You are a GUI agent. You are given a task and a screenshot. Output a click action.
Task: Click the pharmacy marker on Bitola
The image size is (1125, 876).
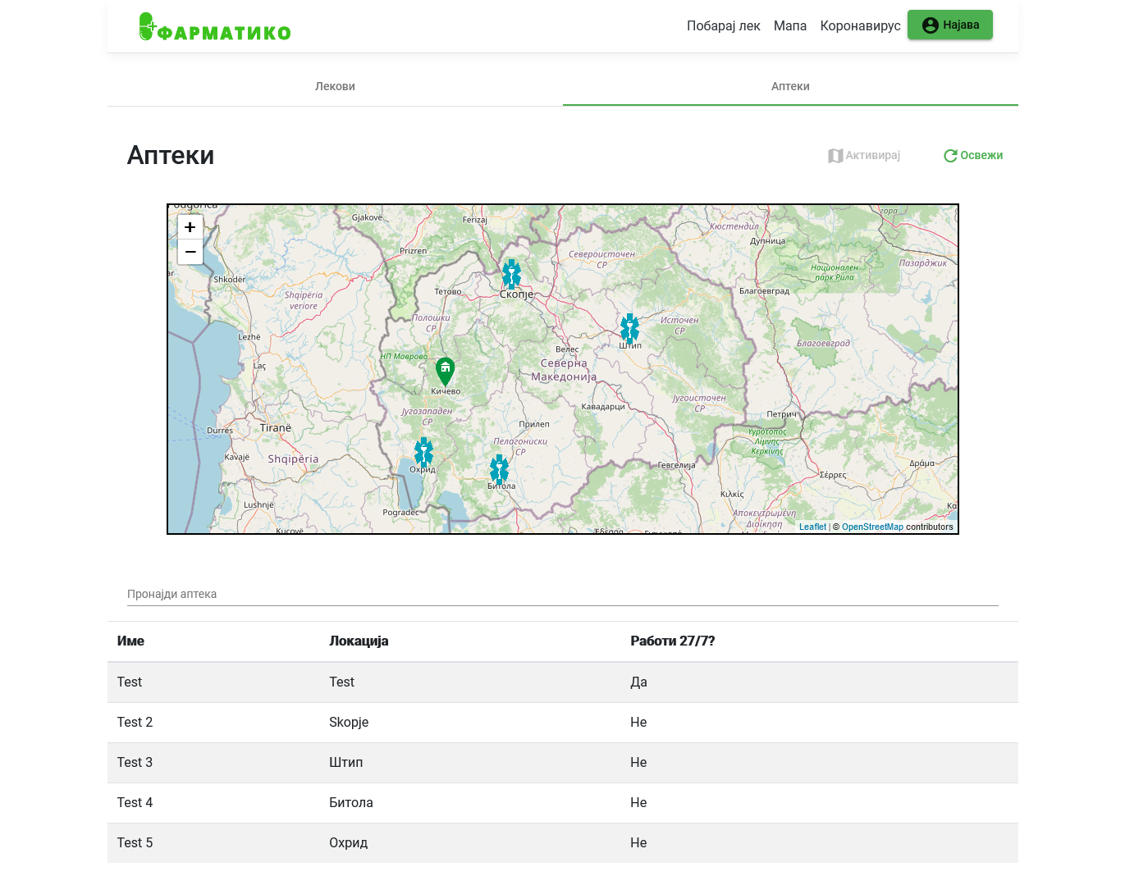[x=499, y=469]
